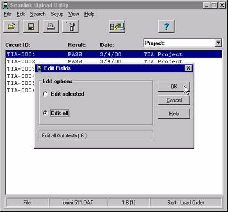Open the setup tools toolbar icon
228x212 pixels.
(x=71, y=26)
